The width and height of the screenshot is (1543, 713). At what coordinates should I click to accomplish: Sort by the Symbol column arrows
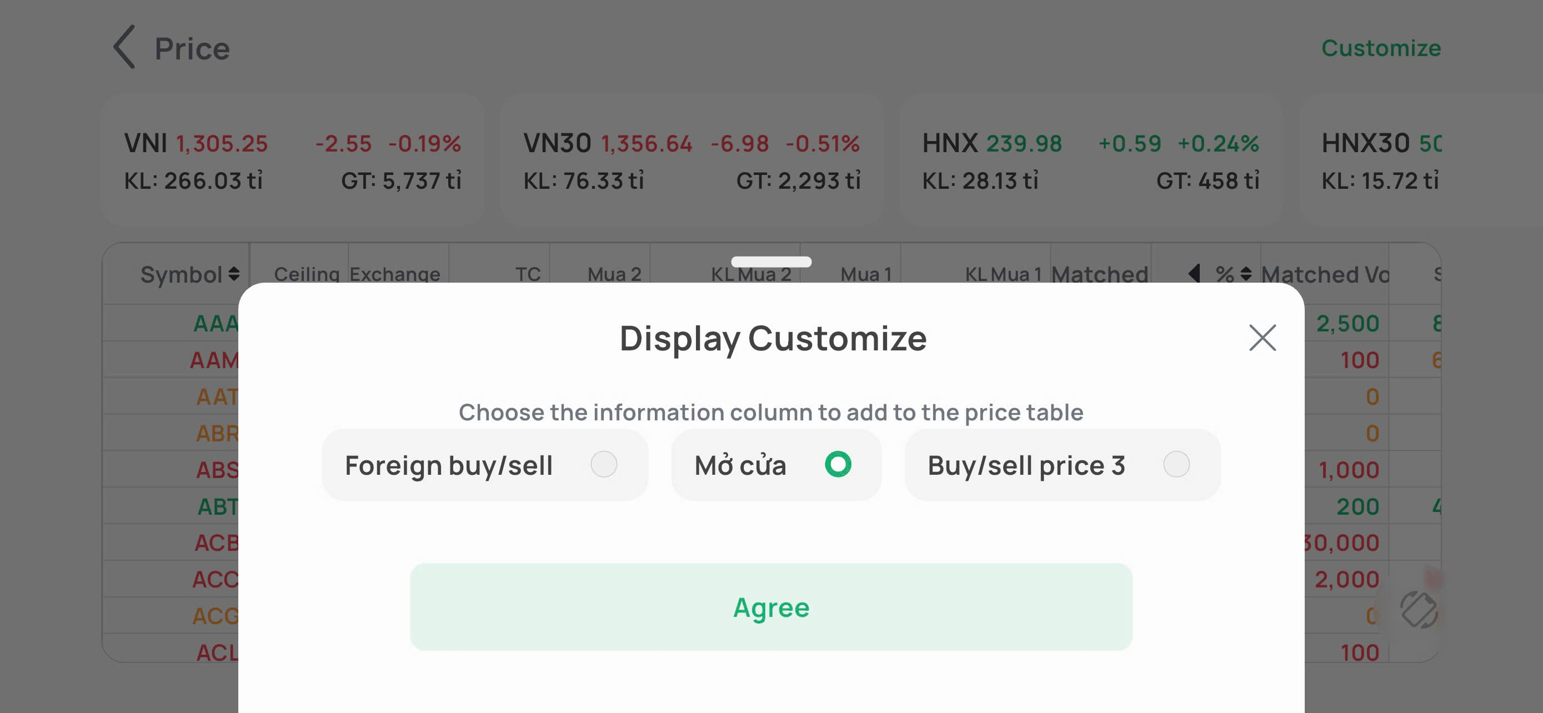coord(234,274)
